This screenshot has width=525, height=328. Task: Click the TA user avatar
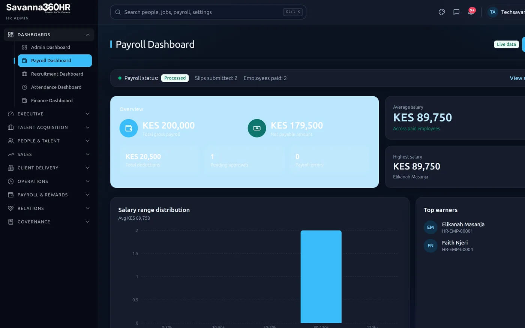click(x=493, y=12)
